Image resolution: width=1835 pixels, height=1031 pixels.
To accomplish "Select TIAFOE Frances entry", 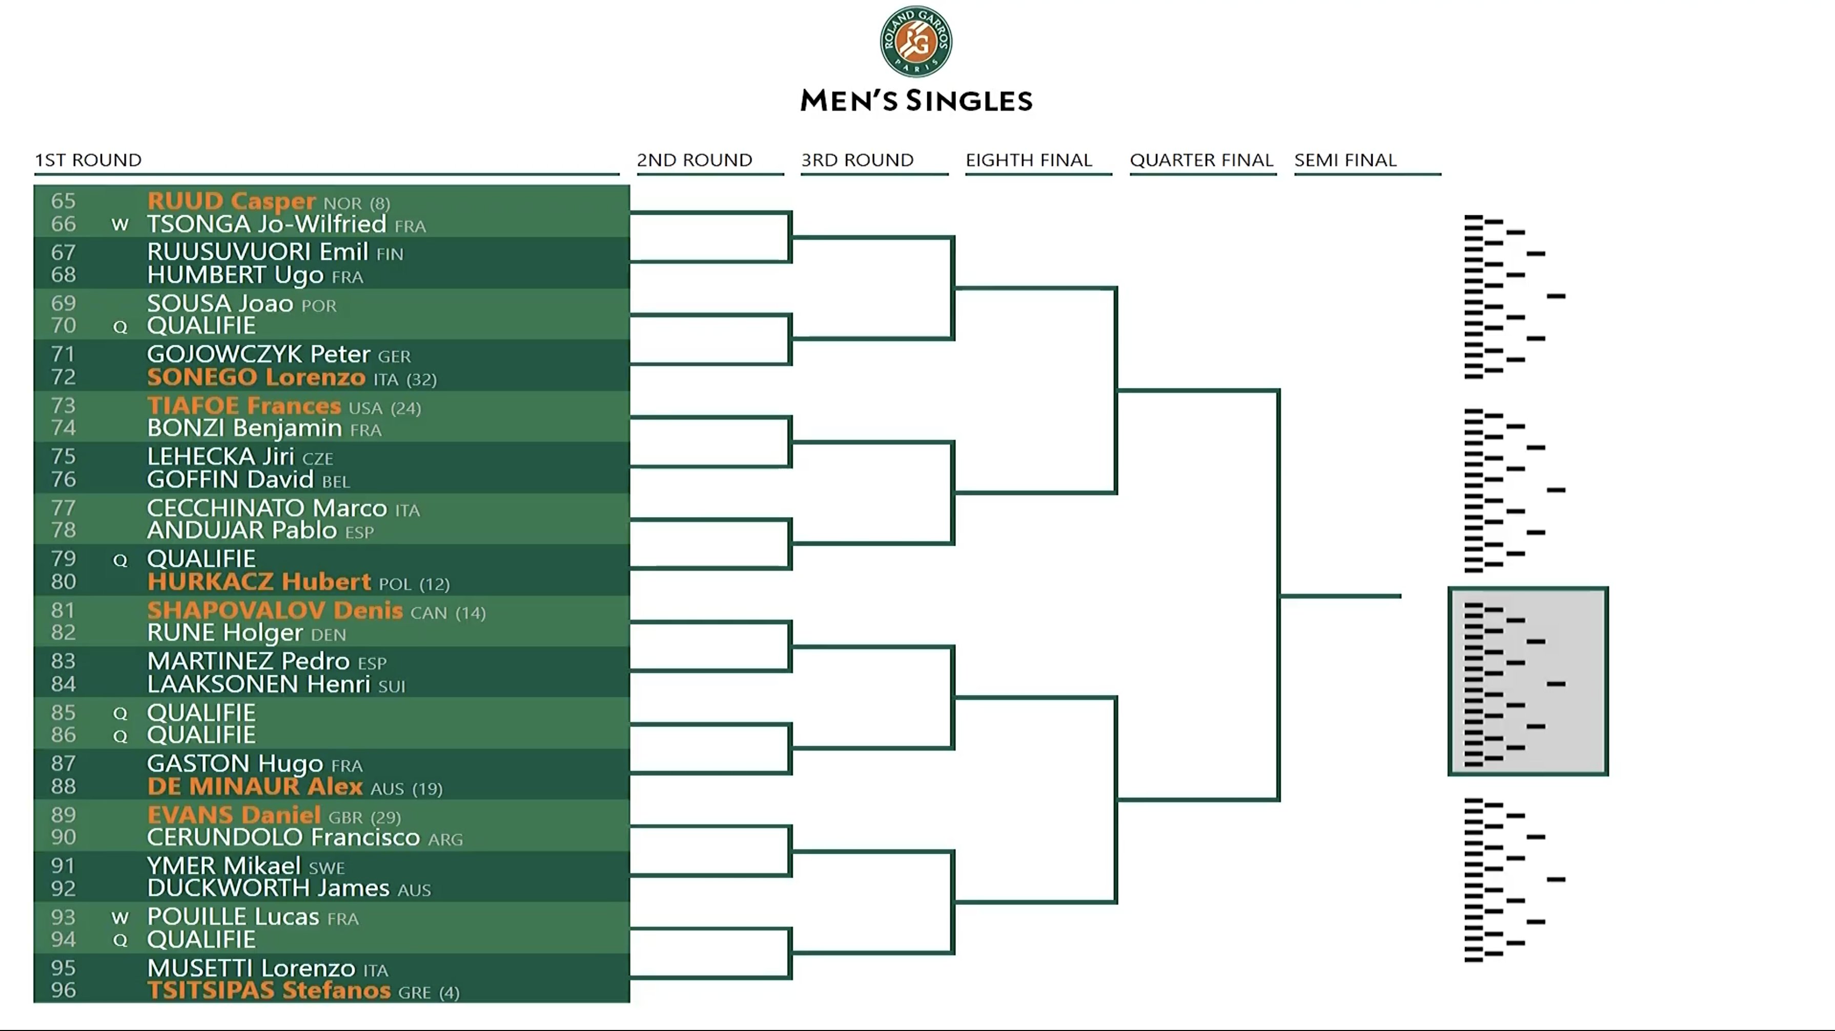I will point(284,406).
